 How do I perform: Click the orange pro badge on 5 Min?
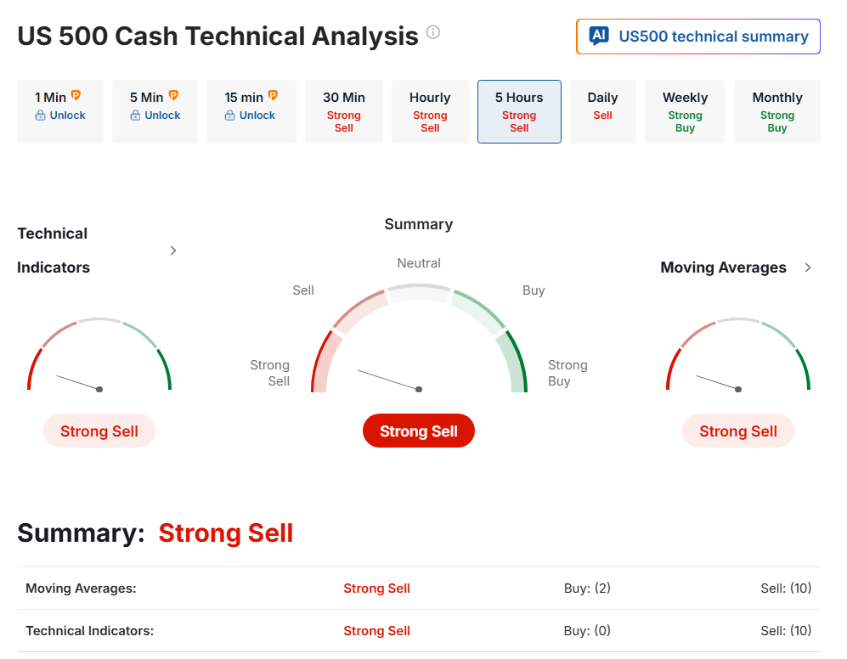coord(173,96)
